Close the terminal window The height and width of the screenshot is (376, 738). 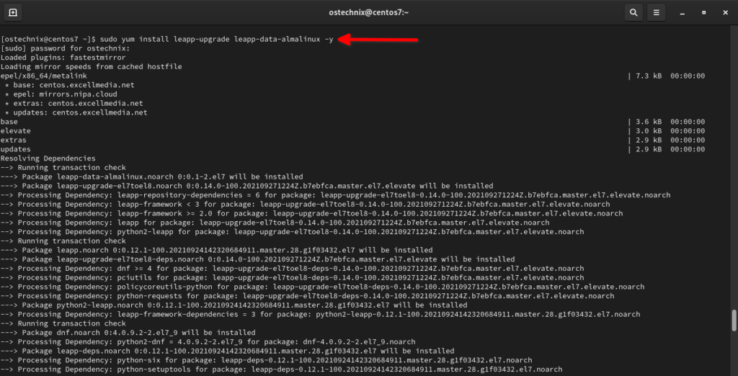(725, 13)
